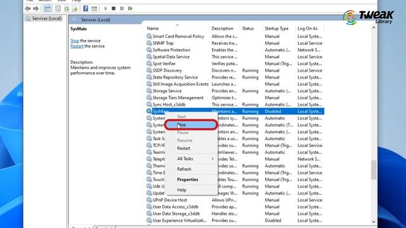Screen dimensions: 406x228
Task: Click the gear icon beside Software Protection
Action: point(149,50)
